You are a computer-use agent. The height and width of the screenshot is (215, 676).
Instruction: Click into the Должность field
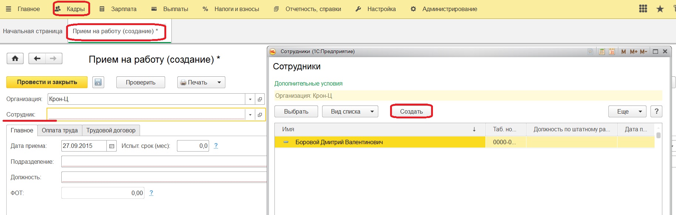[x=164, y=177]
